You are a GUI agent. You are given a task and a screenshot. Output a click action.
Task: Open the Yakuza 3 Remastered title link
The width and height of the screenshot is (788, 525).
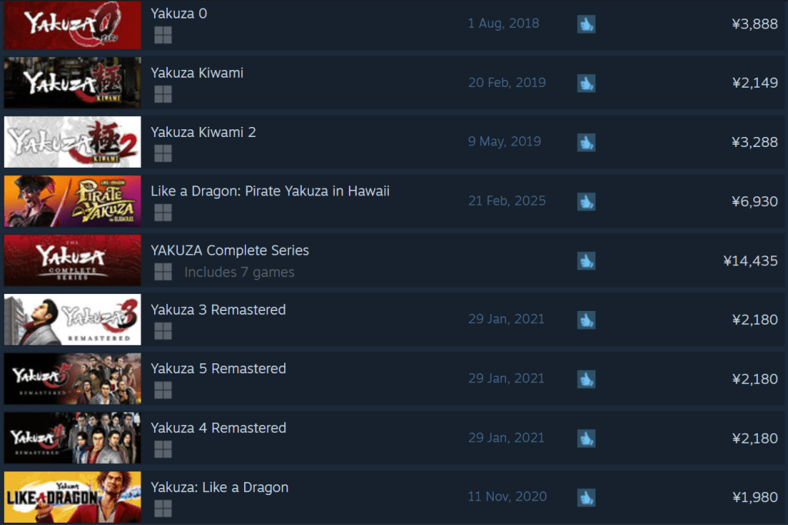point(218,309)
